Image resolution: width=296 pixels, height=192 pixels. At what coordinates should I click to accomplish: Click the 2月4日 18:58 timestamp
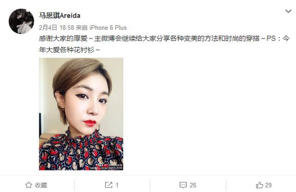coord(56,28)
